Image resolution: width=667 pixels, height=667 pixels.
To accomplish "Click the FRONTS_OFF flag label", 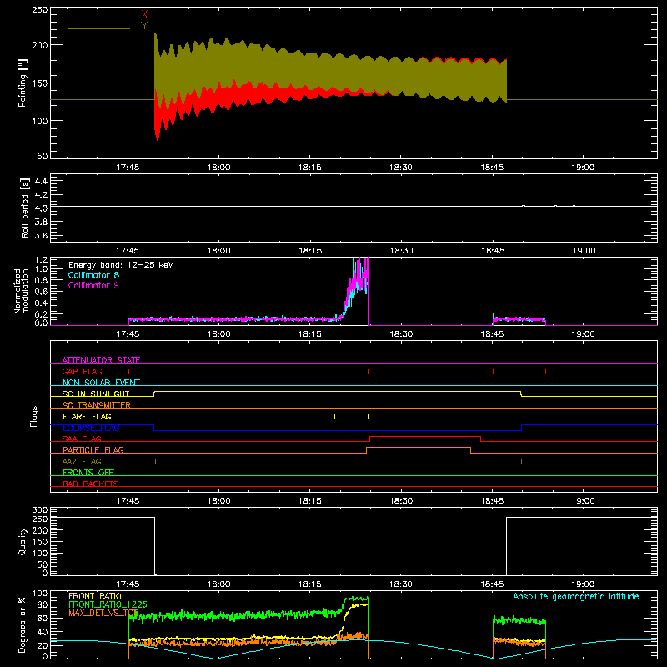I will (88, 473).
